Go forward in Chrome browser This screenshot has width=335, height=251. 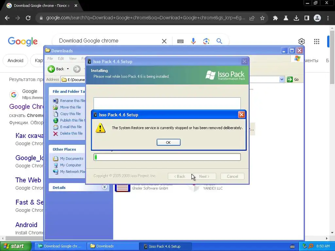[18, 18]
